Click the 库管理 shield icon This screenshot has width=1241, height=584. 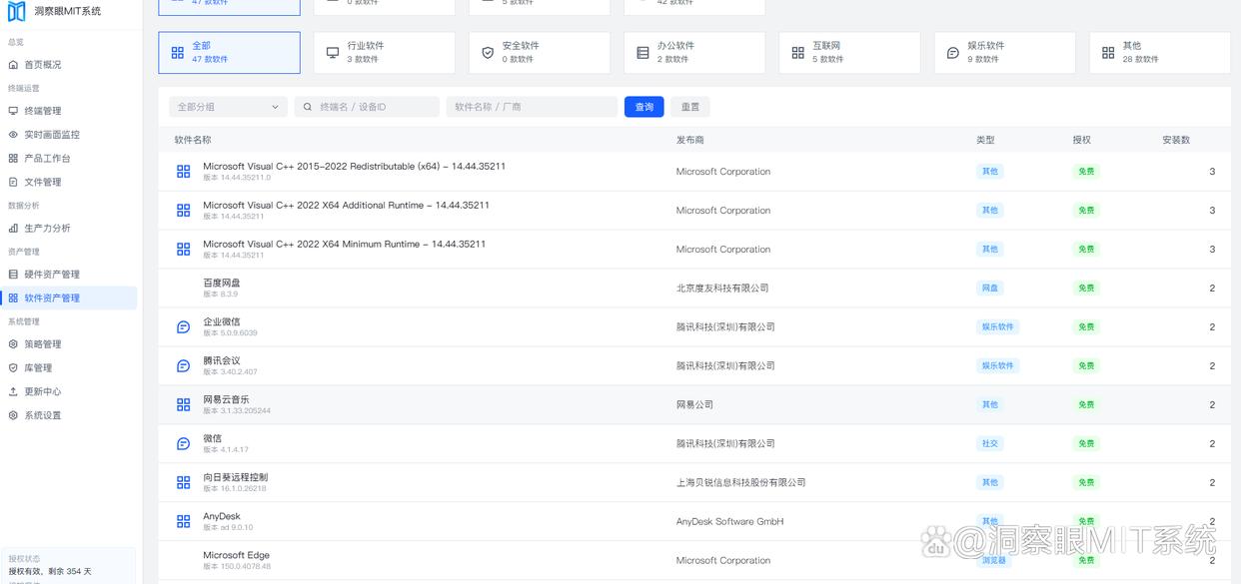(13, 367)
